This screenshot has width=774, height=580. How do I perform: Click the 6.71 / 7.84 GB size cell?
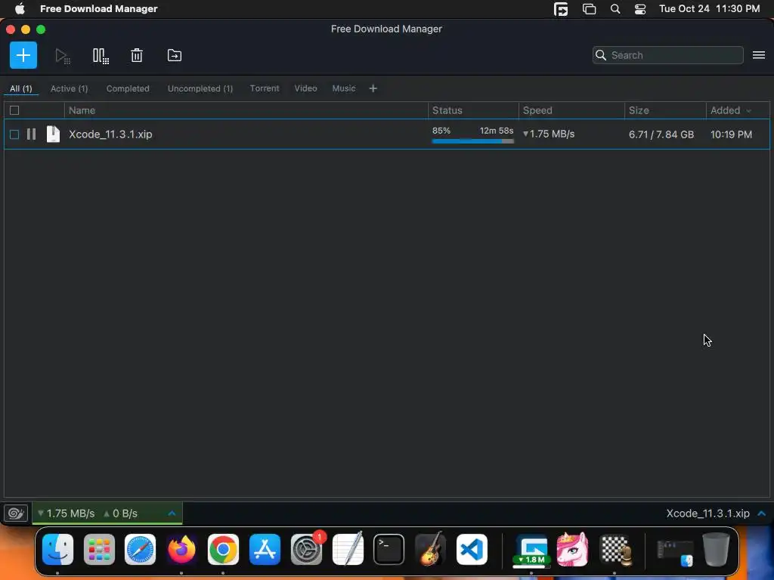[x=661, y=134]
